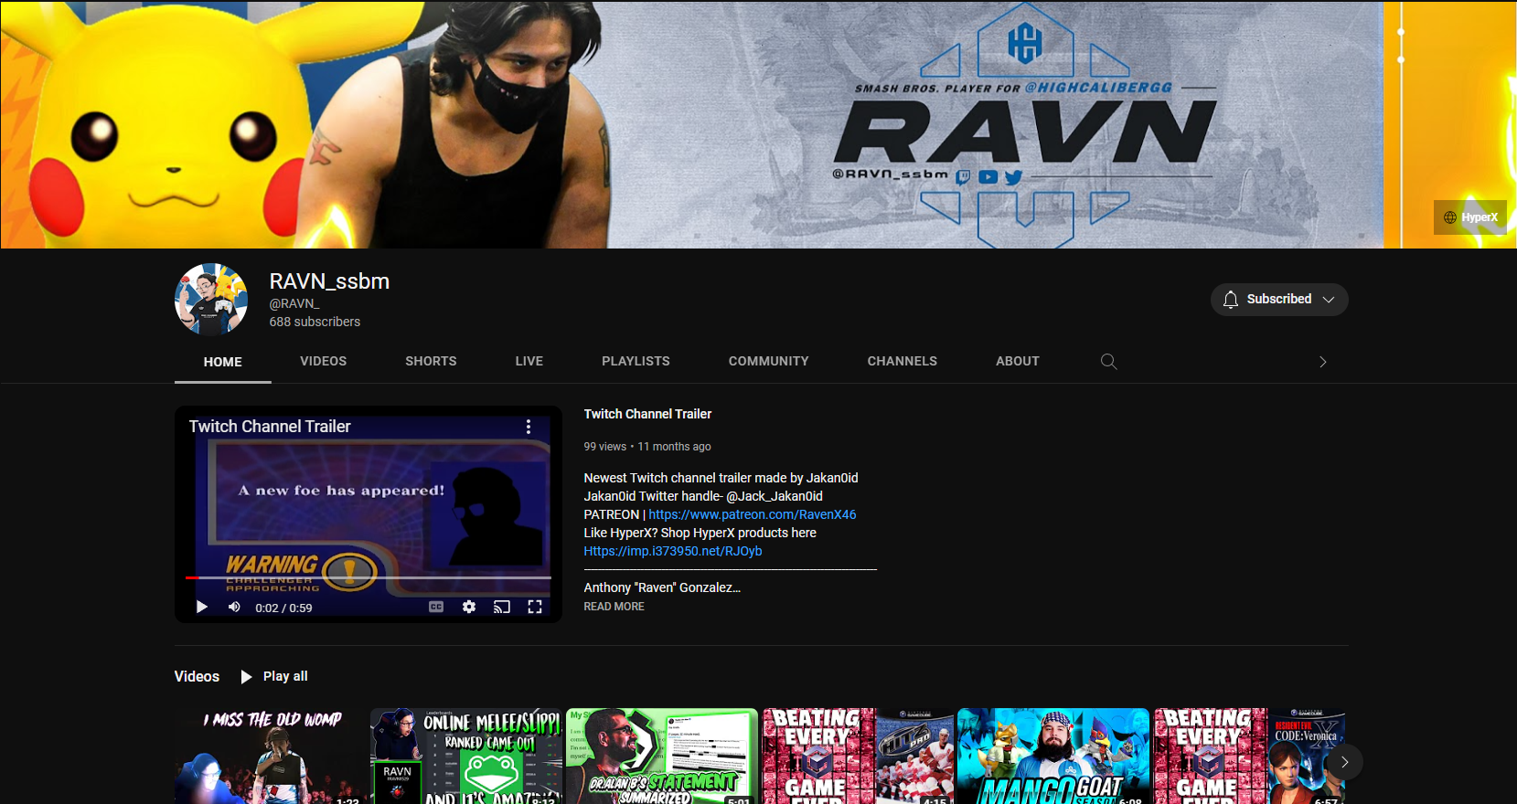Click the '688 subscribers' text
The height and width of the screenshot is (804, 1517).
point(315,322)
